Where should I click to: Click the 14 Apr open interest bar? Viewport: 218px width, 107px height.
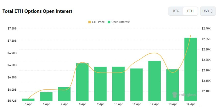(x=191, y=69)
